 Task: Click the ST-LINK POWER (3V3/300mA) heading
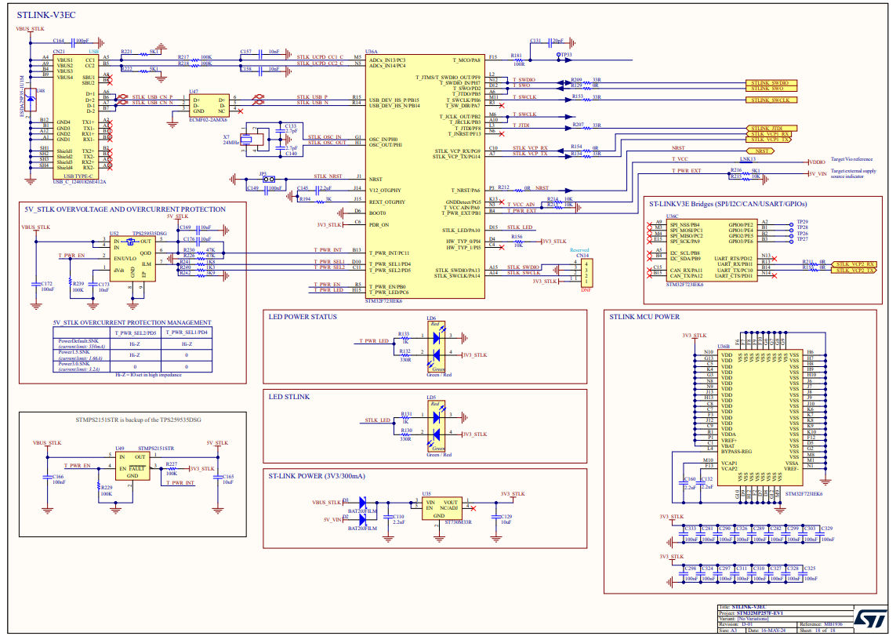317,476
